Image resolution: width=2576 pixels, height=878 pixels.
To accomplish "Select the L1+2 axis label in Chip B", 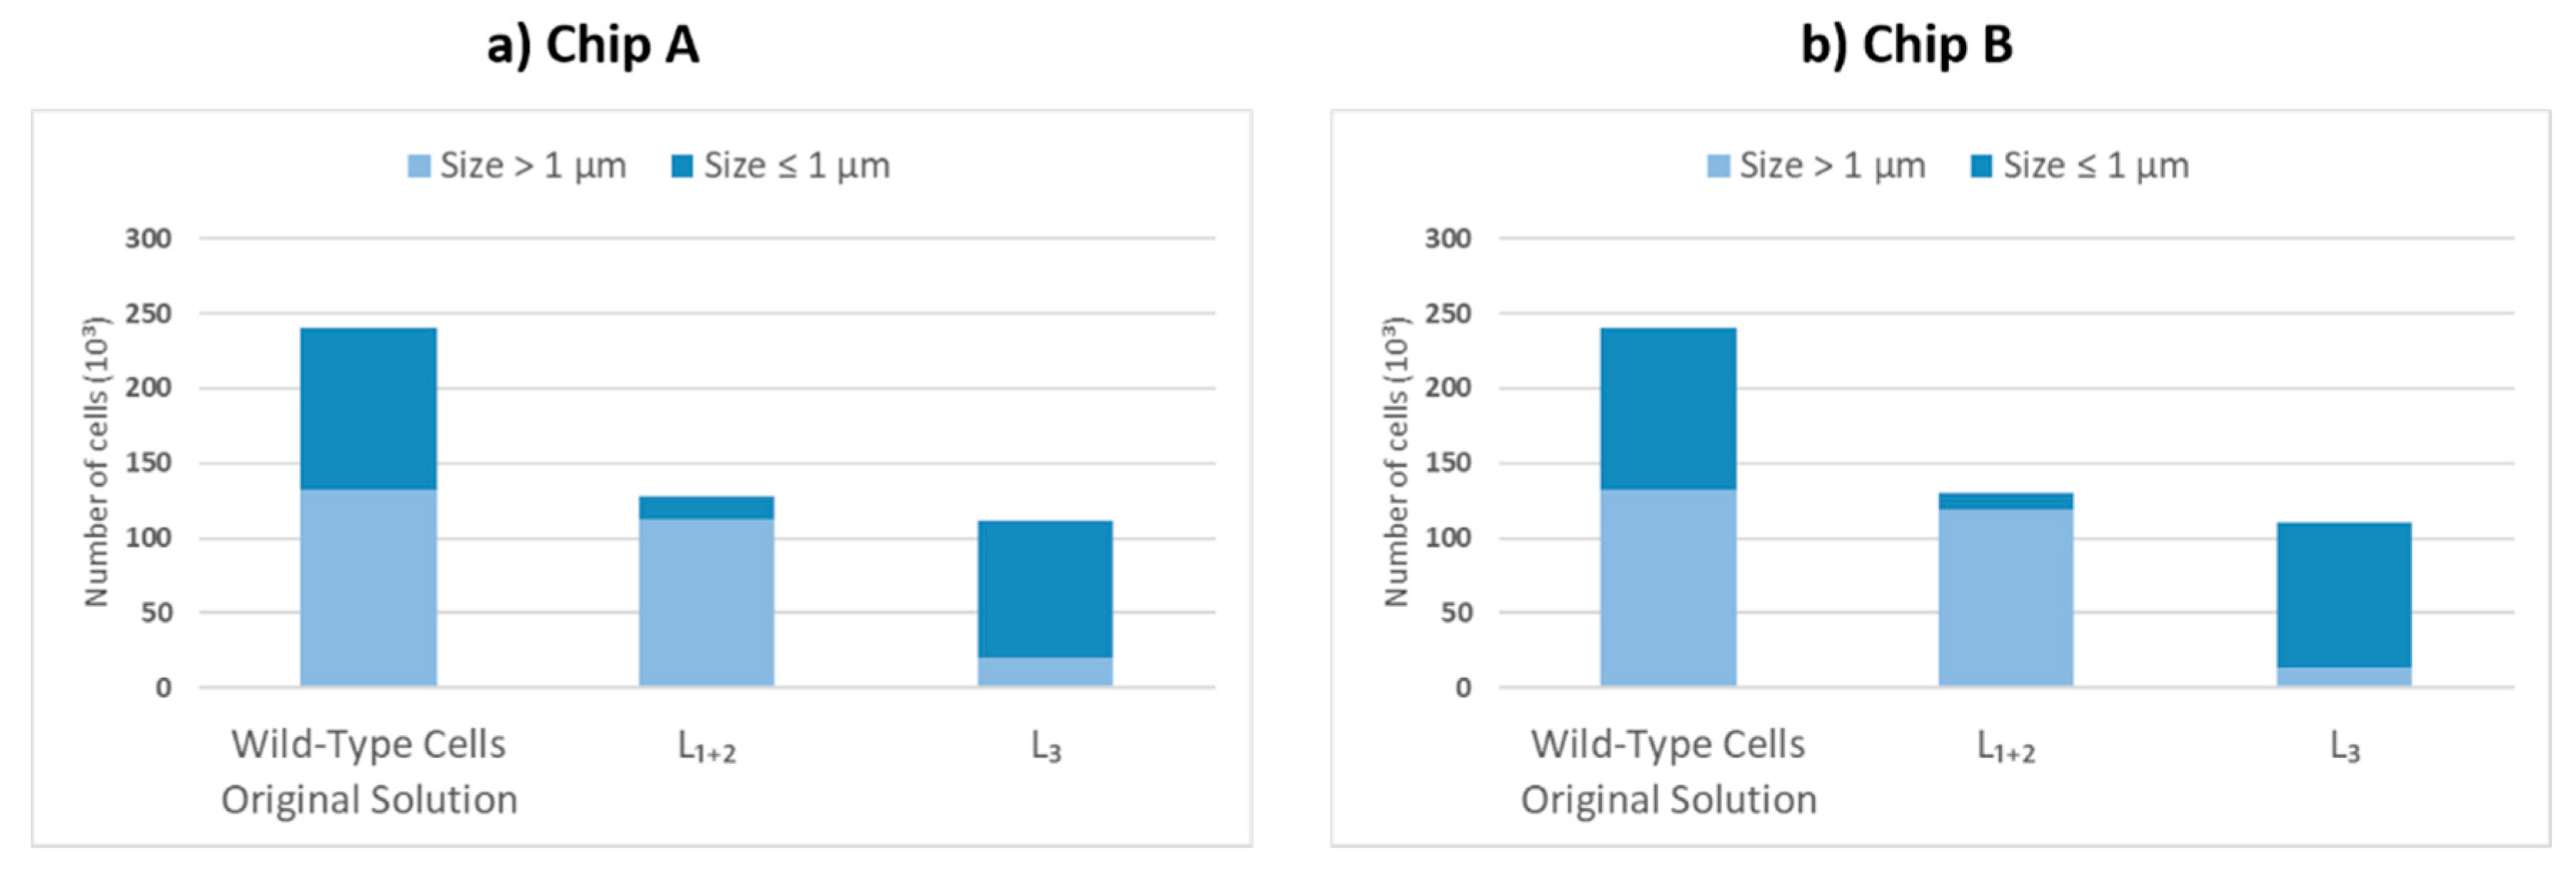I will (2006, 747).
